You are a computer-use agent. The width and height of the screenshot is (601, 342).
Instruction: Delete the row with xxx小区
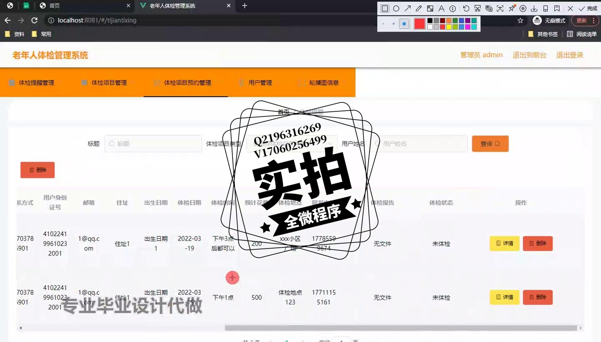point(538,244)
